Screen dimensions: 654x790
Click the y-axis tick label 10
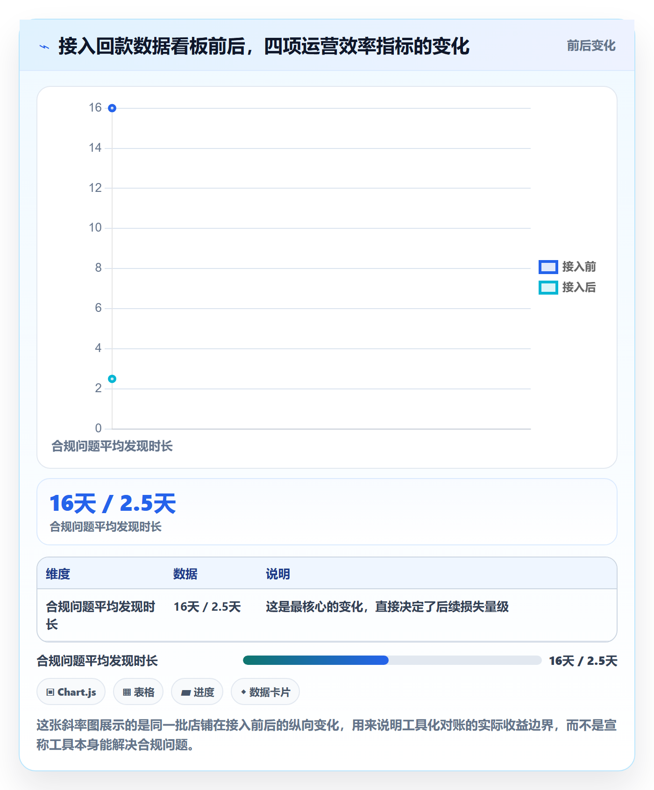point(95,228)
